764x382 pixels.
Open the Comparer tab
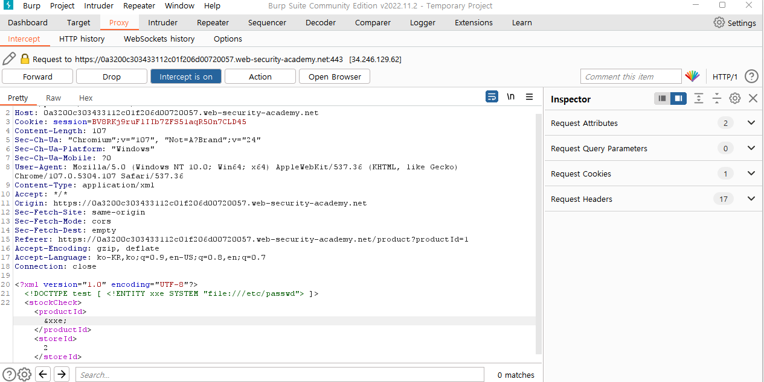coord(373,22)
